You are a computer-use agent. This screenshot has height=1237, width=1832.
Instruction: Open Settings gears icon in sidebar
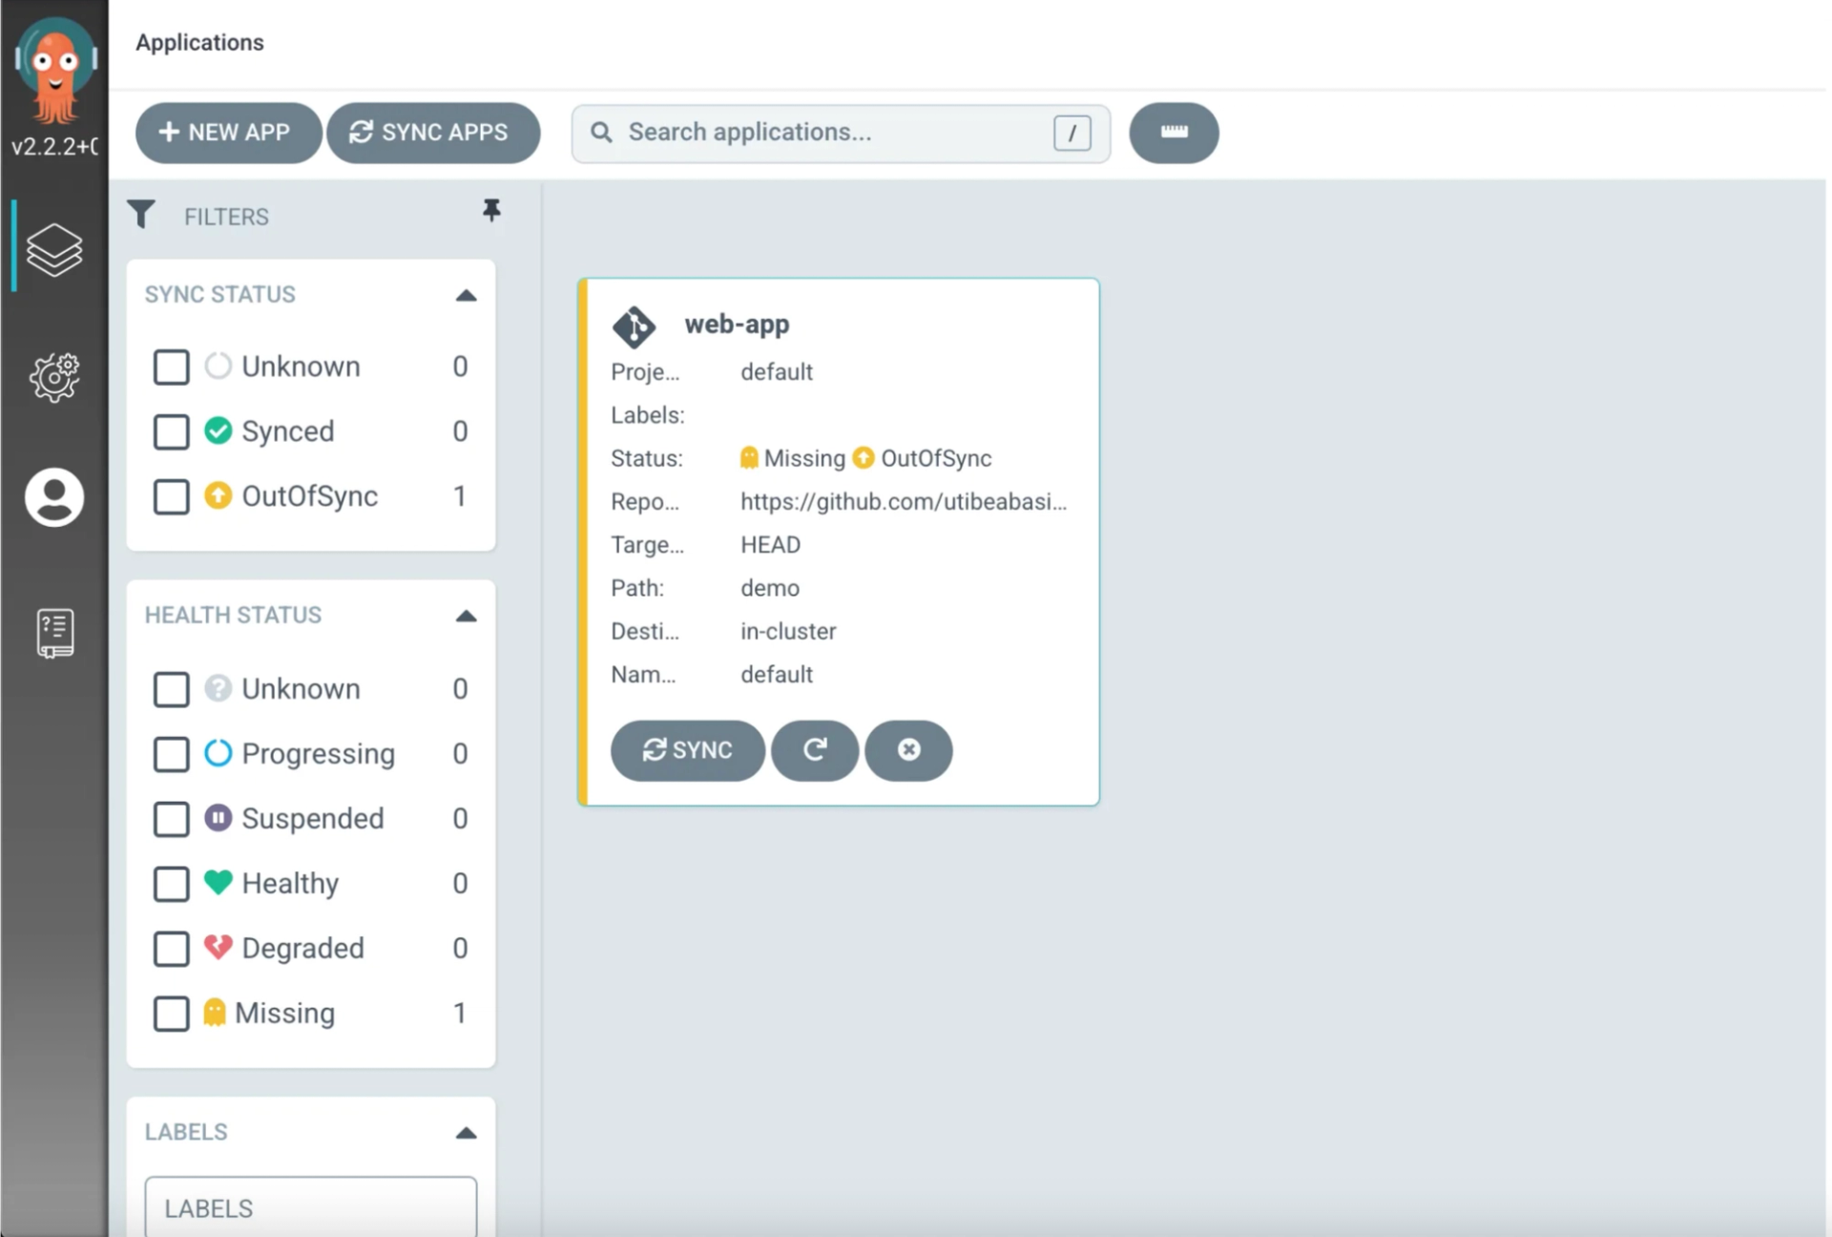[x=54, y=377]
